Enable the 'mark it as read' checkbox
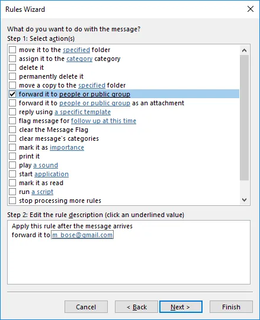The image size is (260, 320). click(x=12, y=183)
